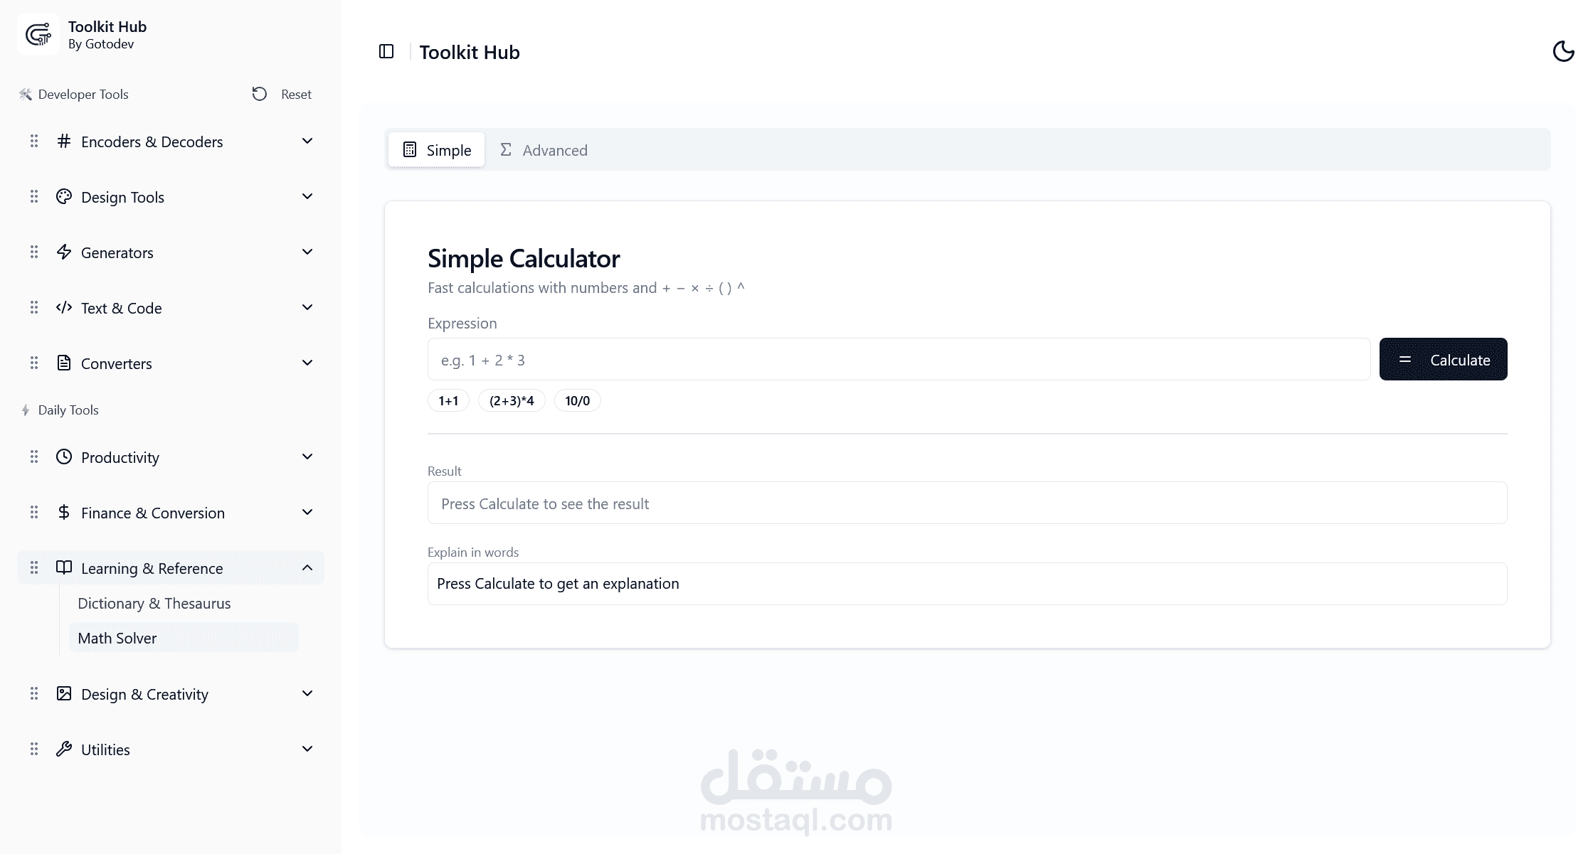
Task: Switch to the Advanced tab
Action: [x=544, y=150]
